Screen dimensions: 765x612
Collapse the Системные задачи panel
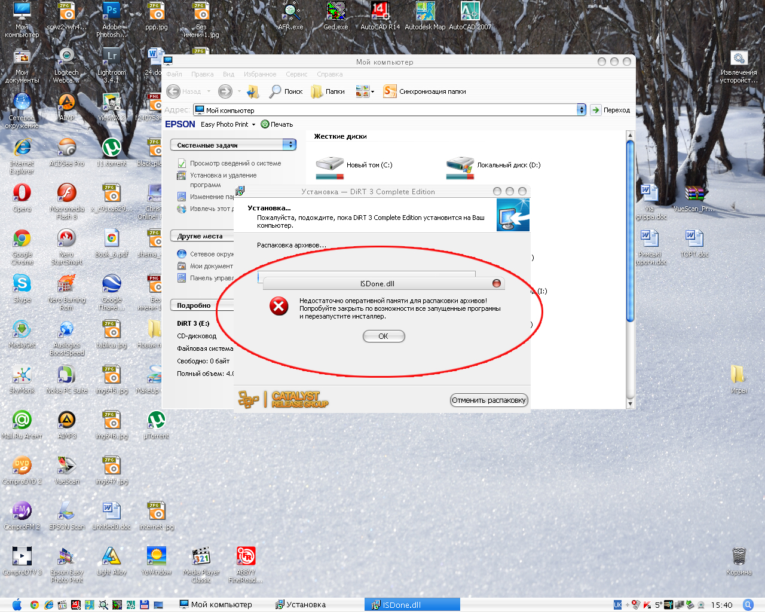(289, 145)
